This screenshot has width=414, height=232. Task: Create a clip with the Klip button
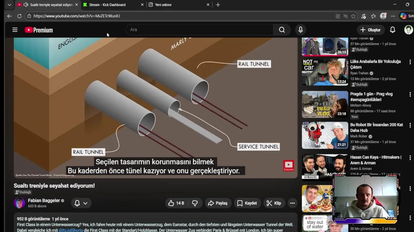274,203
